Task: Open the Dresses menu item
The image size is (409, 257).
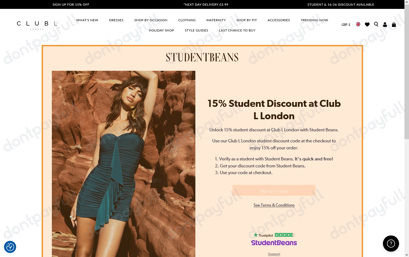Action: 116,20
